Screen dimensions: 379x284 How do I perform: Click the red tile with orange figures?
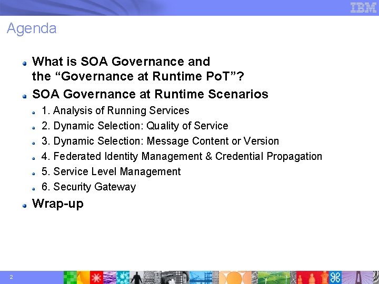click(313, 277)
